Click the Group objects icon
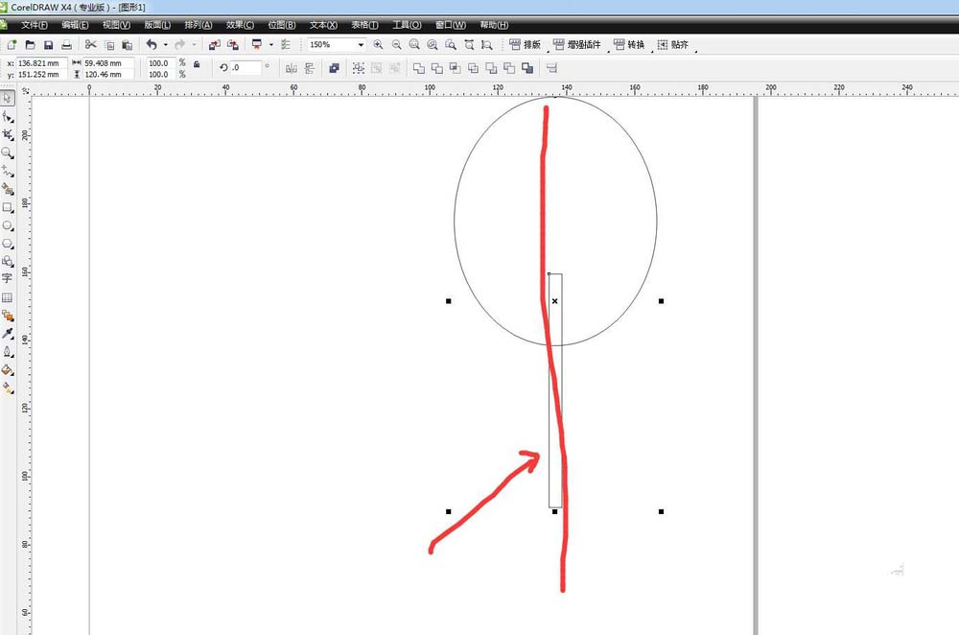959x635 pixels. (359, 68)
